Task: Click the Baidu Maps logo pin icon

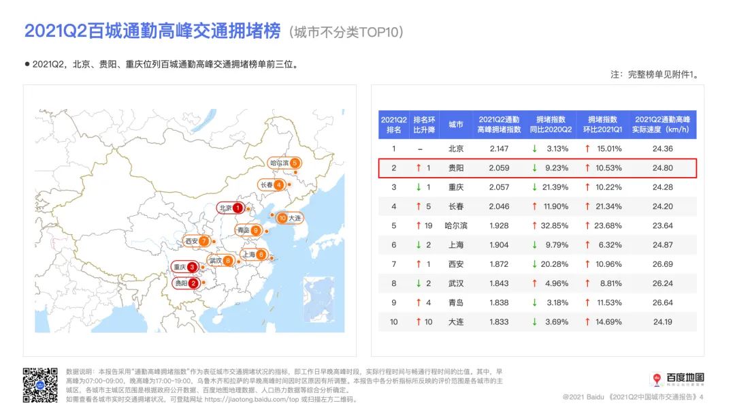Action: point(657,379)
